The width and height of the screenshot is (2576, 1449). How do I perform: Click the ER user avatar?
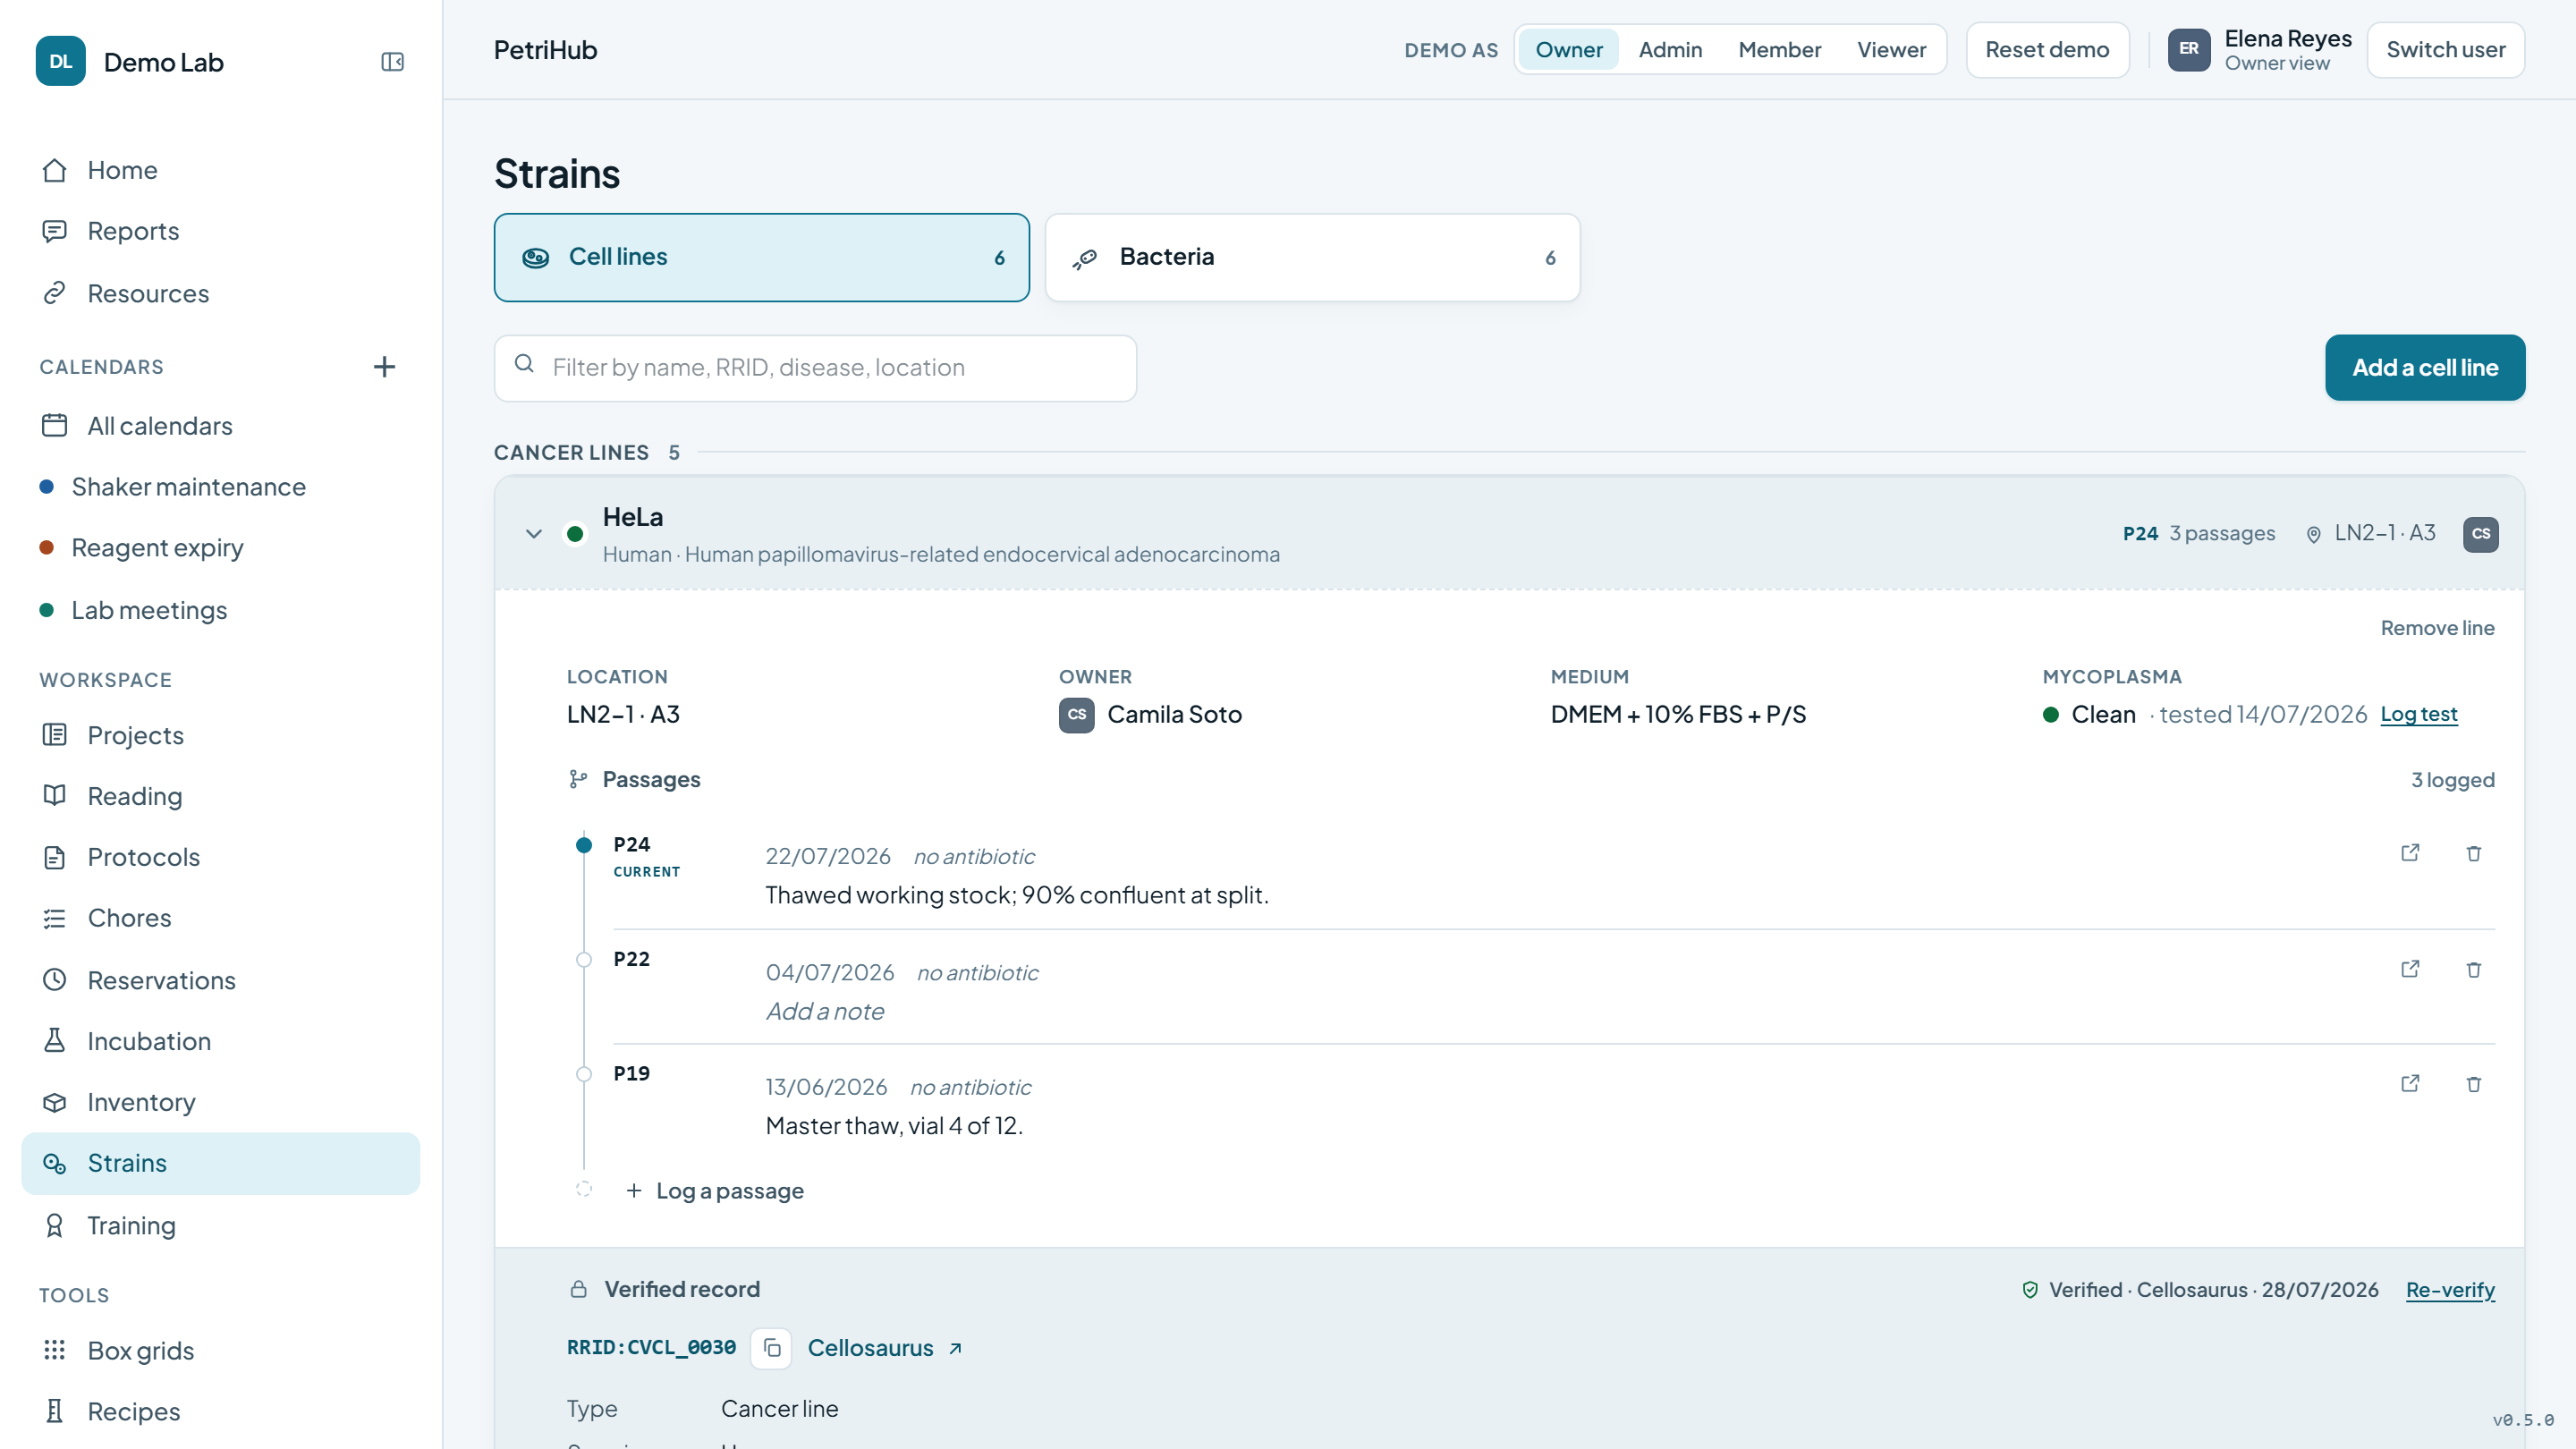[2189, 50]
